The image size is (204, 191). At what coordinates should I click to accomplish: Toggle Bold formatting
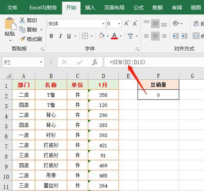click(51, 36)
